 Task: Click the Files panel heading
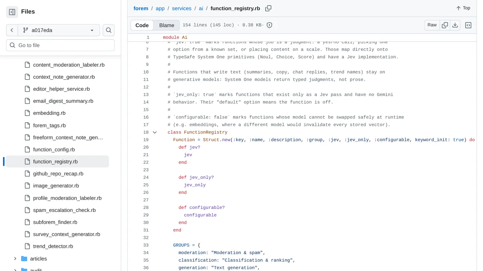pyautogui.click(x=28, y=12)
